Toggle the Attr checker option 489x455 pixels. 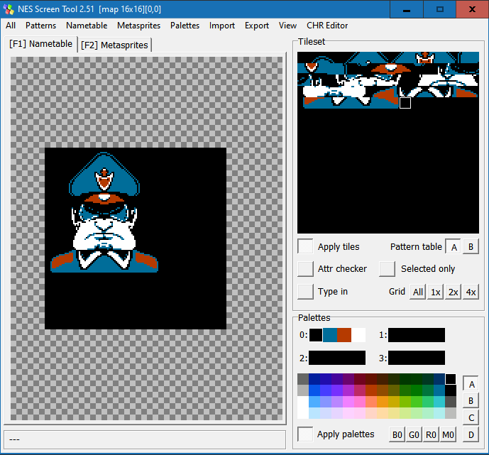pyautogui.click(x=305, y=269)
